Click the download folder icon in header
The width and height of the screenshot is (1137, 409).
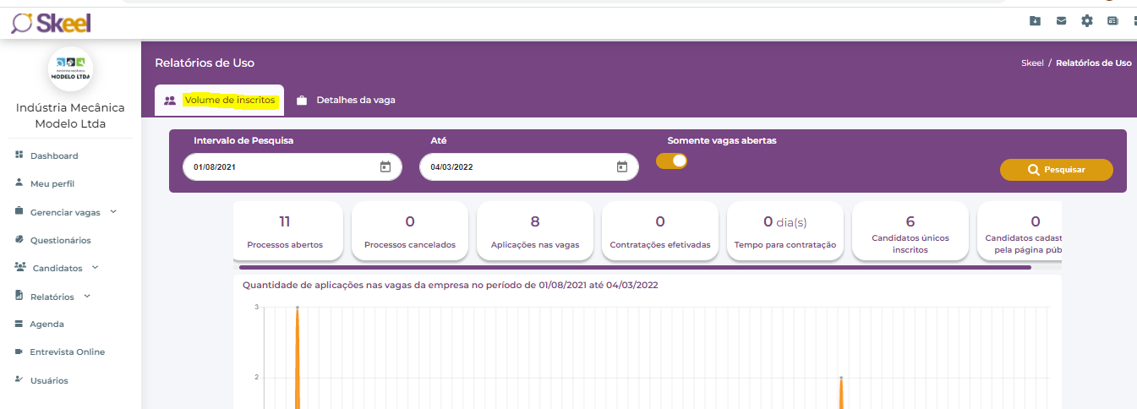[x=1035, y=21]
